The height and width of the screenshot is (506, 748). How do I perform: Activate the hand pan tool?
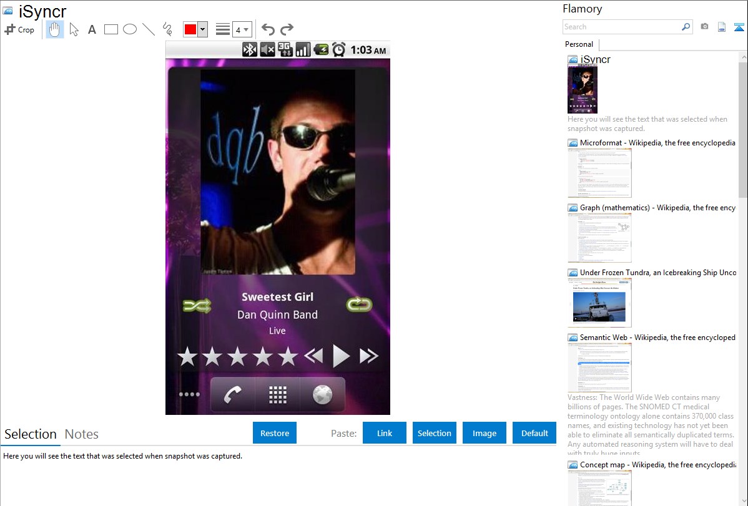pos(54,29)
